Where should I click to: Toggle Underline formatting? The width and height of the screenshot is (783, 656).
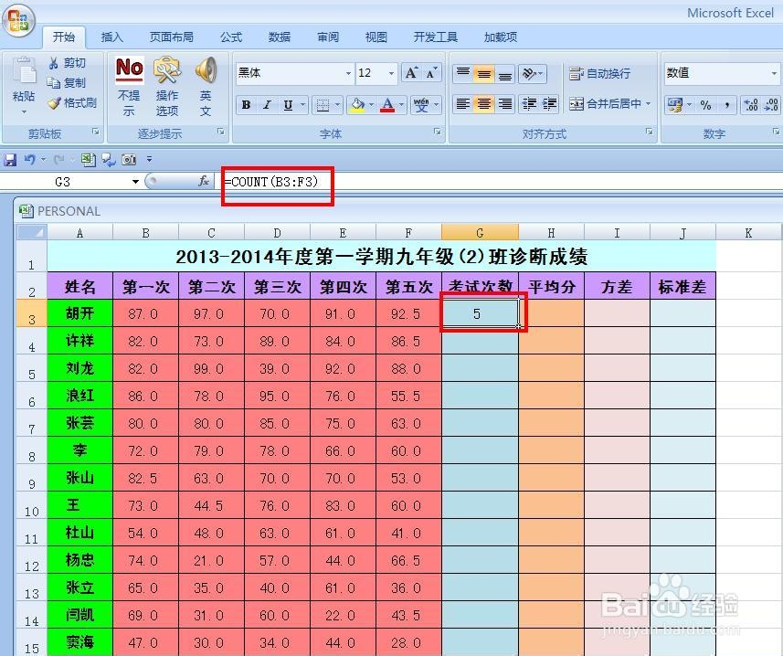point(286,103)
